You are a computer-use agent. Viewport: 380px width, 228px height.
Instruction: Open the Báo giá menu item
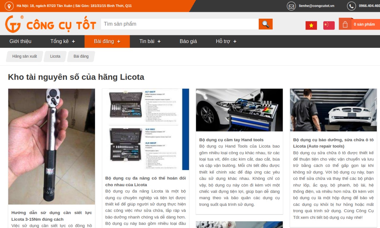pyautogui.click(x=188, y=41)
